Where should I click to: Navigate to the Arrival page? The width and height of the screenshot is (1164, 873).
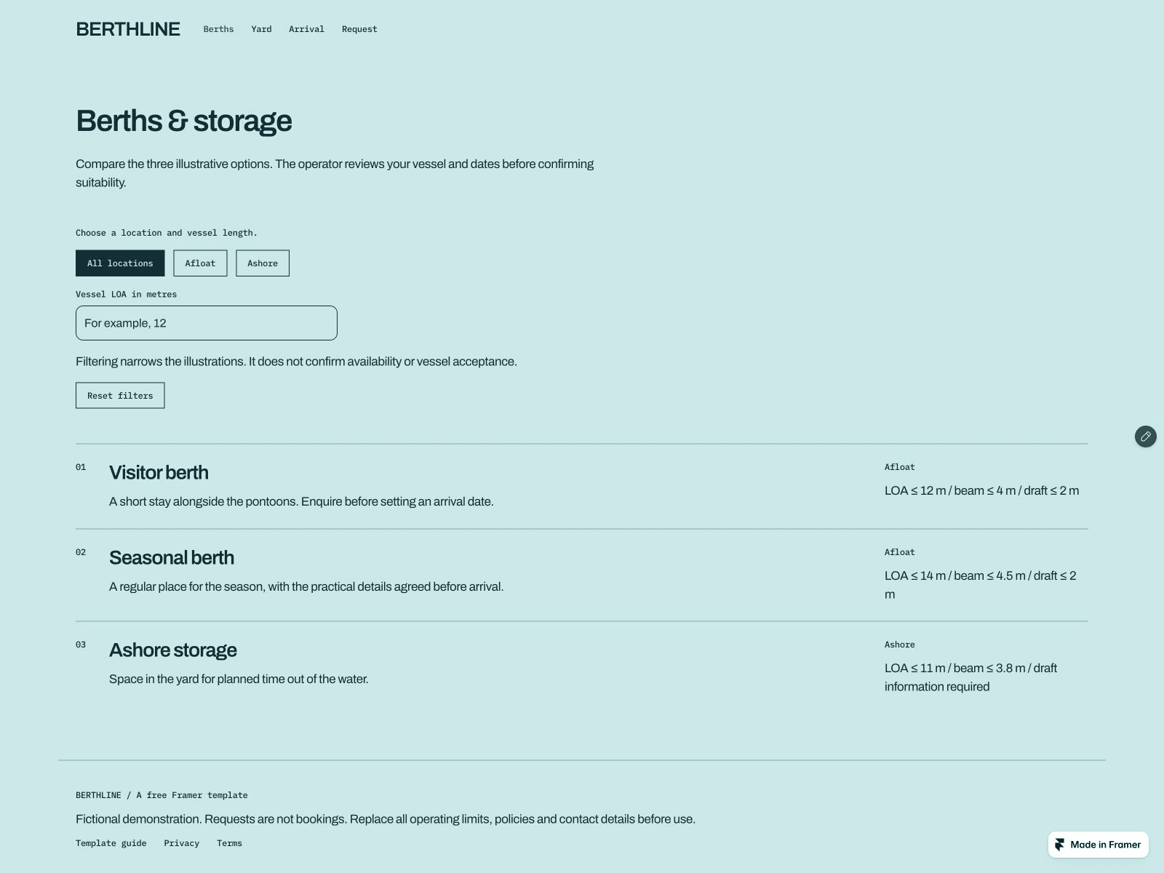click(306, 29)
